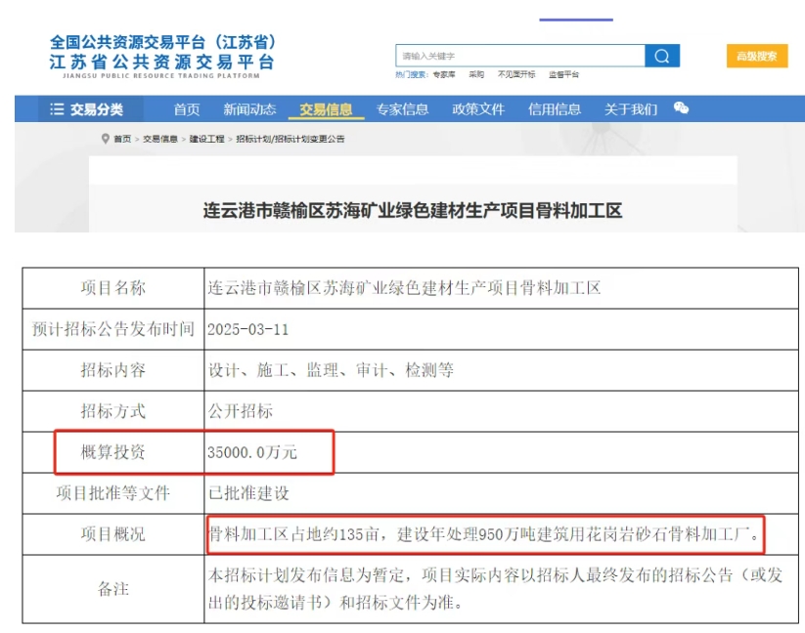Click hot search term 监督平台
The height and width of the screenshot is (633, 805).
click(563, 74)
